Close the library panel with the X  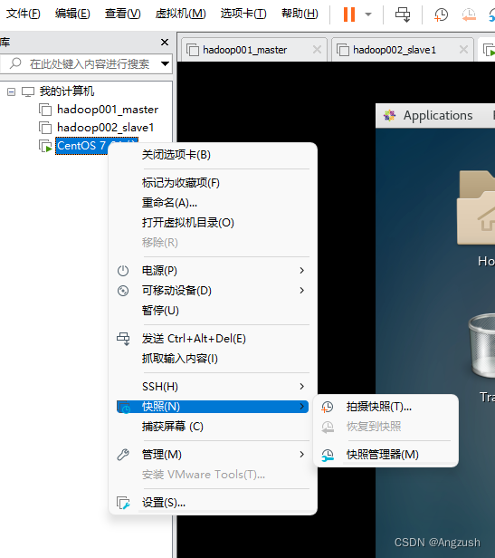[165, 42]
